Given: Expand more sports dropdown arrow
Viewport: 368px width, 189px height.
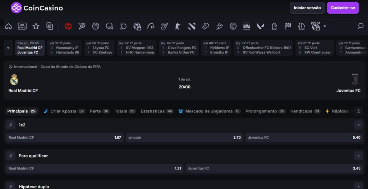Looking at the screenshot, I should (325, 26).
